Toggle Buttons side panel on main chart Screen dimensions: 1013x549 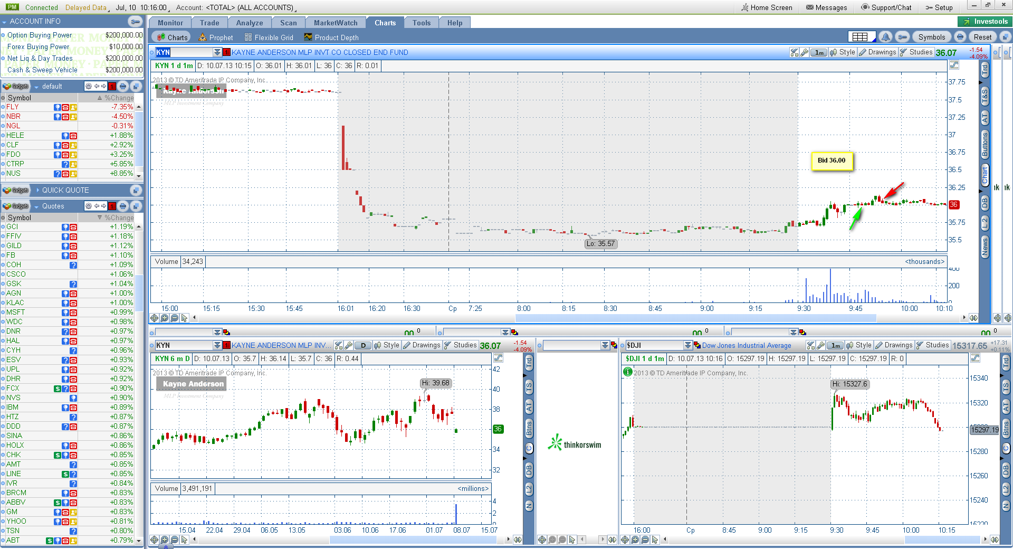pyautogui.click(x=985, y=145)
